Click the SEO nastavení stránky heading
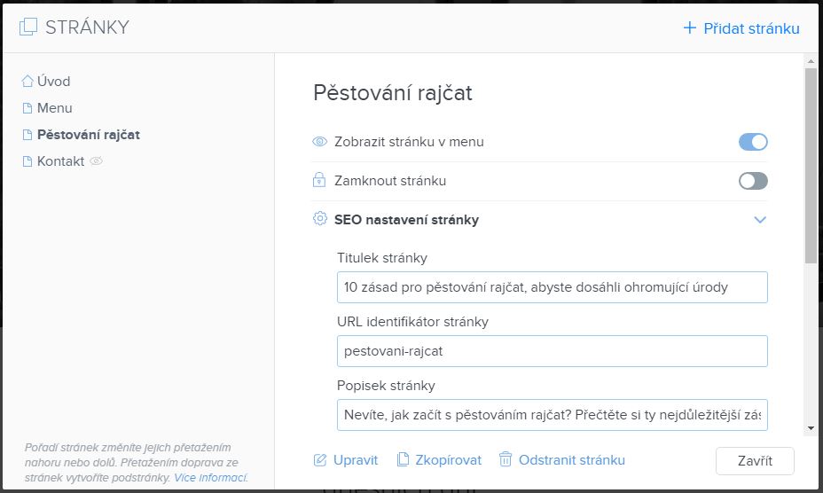Screen dimensions: 823x493 [406, 220]
